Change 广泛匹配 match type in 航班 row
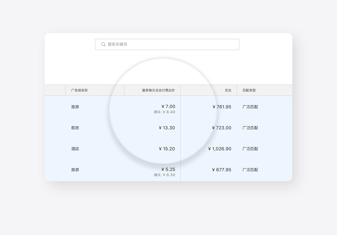337x235 pixels. 250,128
